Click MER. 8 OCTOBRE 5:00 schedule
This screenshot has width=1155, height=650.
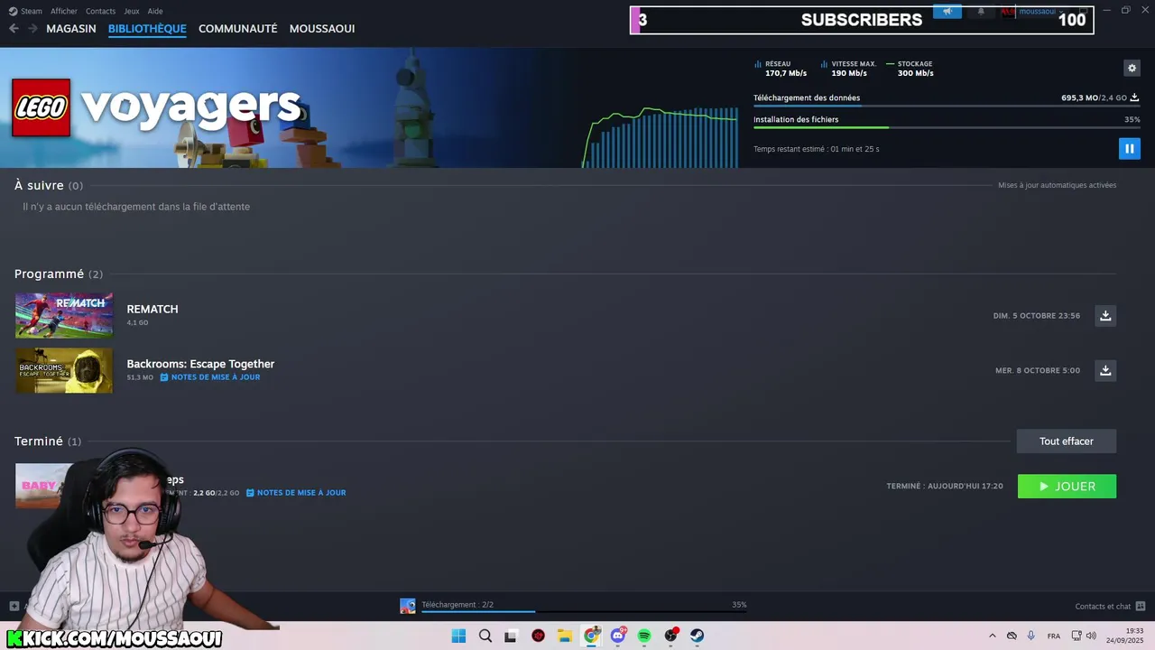coord(1038,371)
